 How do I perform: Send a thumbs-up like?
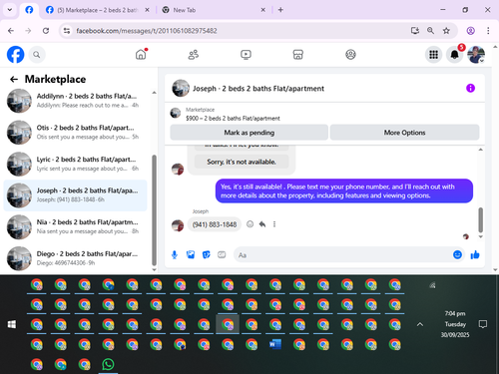click(475, 254)
